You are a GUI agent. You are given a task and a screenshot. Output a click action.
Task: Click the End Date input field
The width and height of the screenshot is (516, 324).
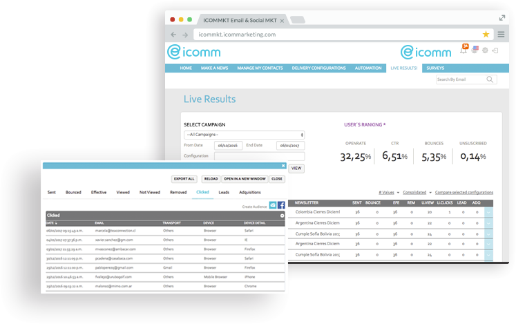pyautogui.click(x=290, y=146)
